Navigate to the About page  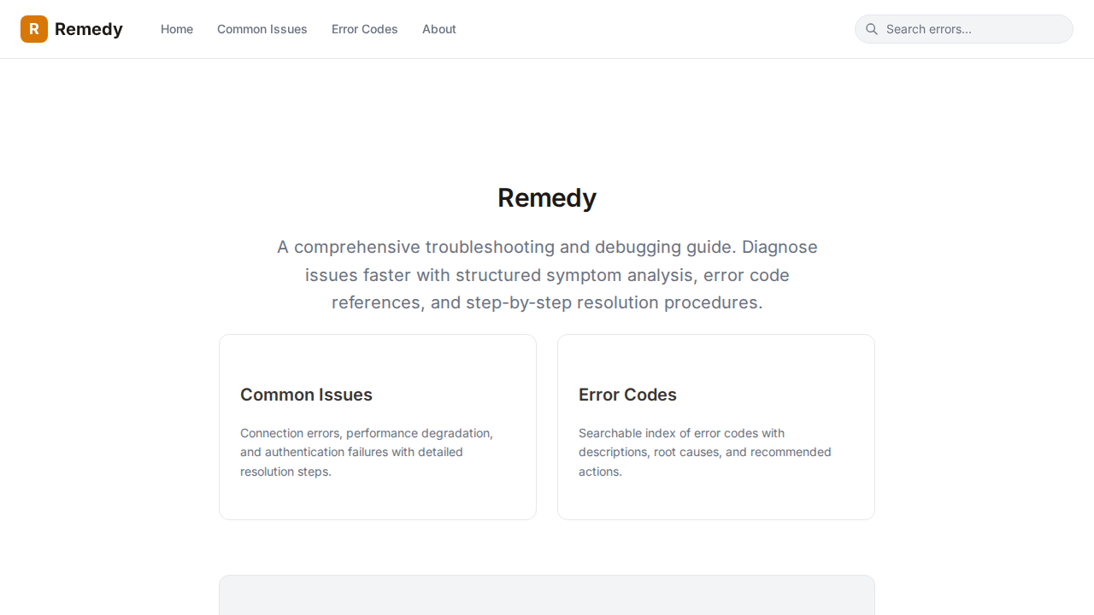438,29
